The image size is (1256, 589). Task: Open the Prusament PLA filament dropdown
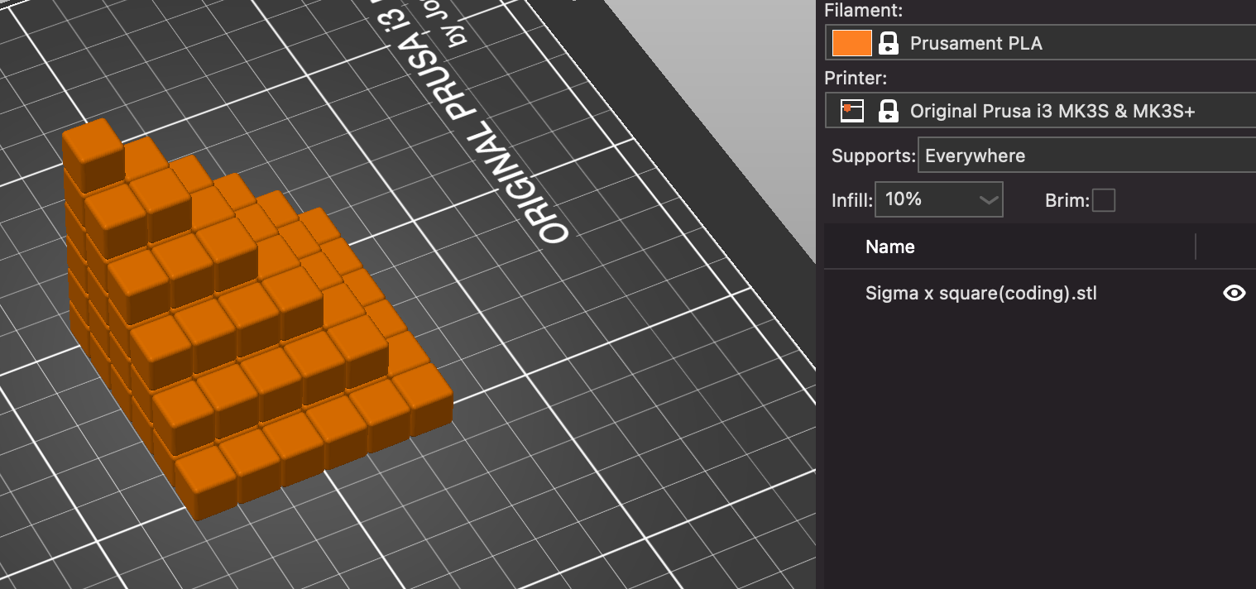point(1040,43)
